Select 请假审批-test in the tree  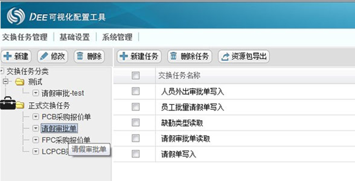click(x=62, y=93)
